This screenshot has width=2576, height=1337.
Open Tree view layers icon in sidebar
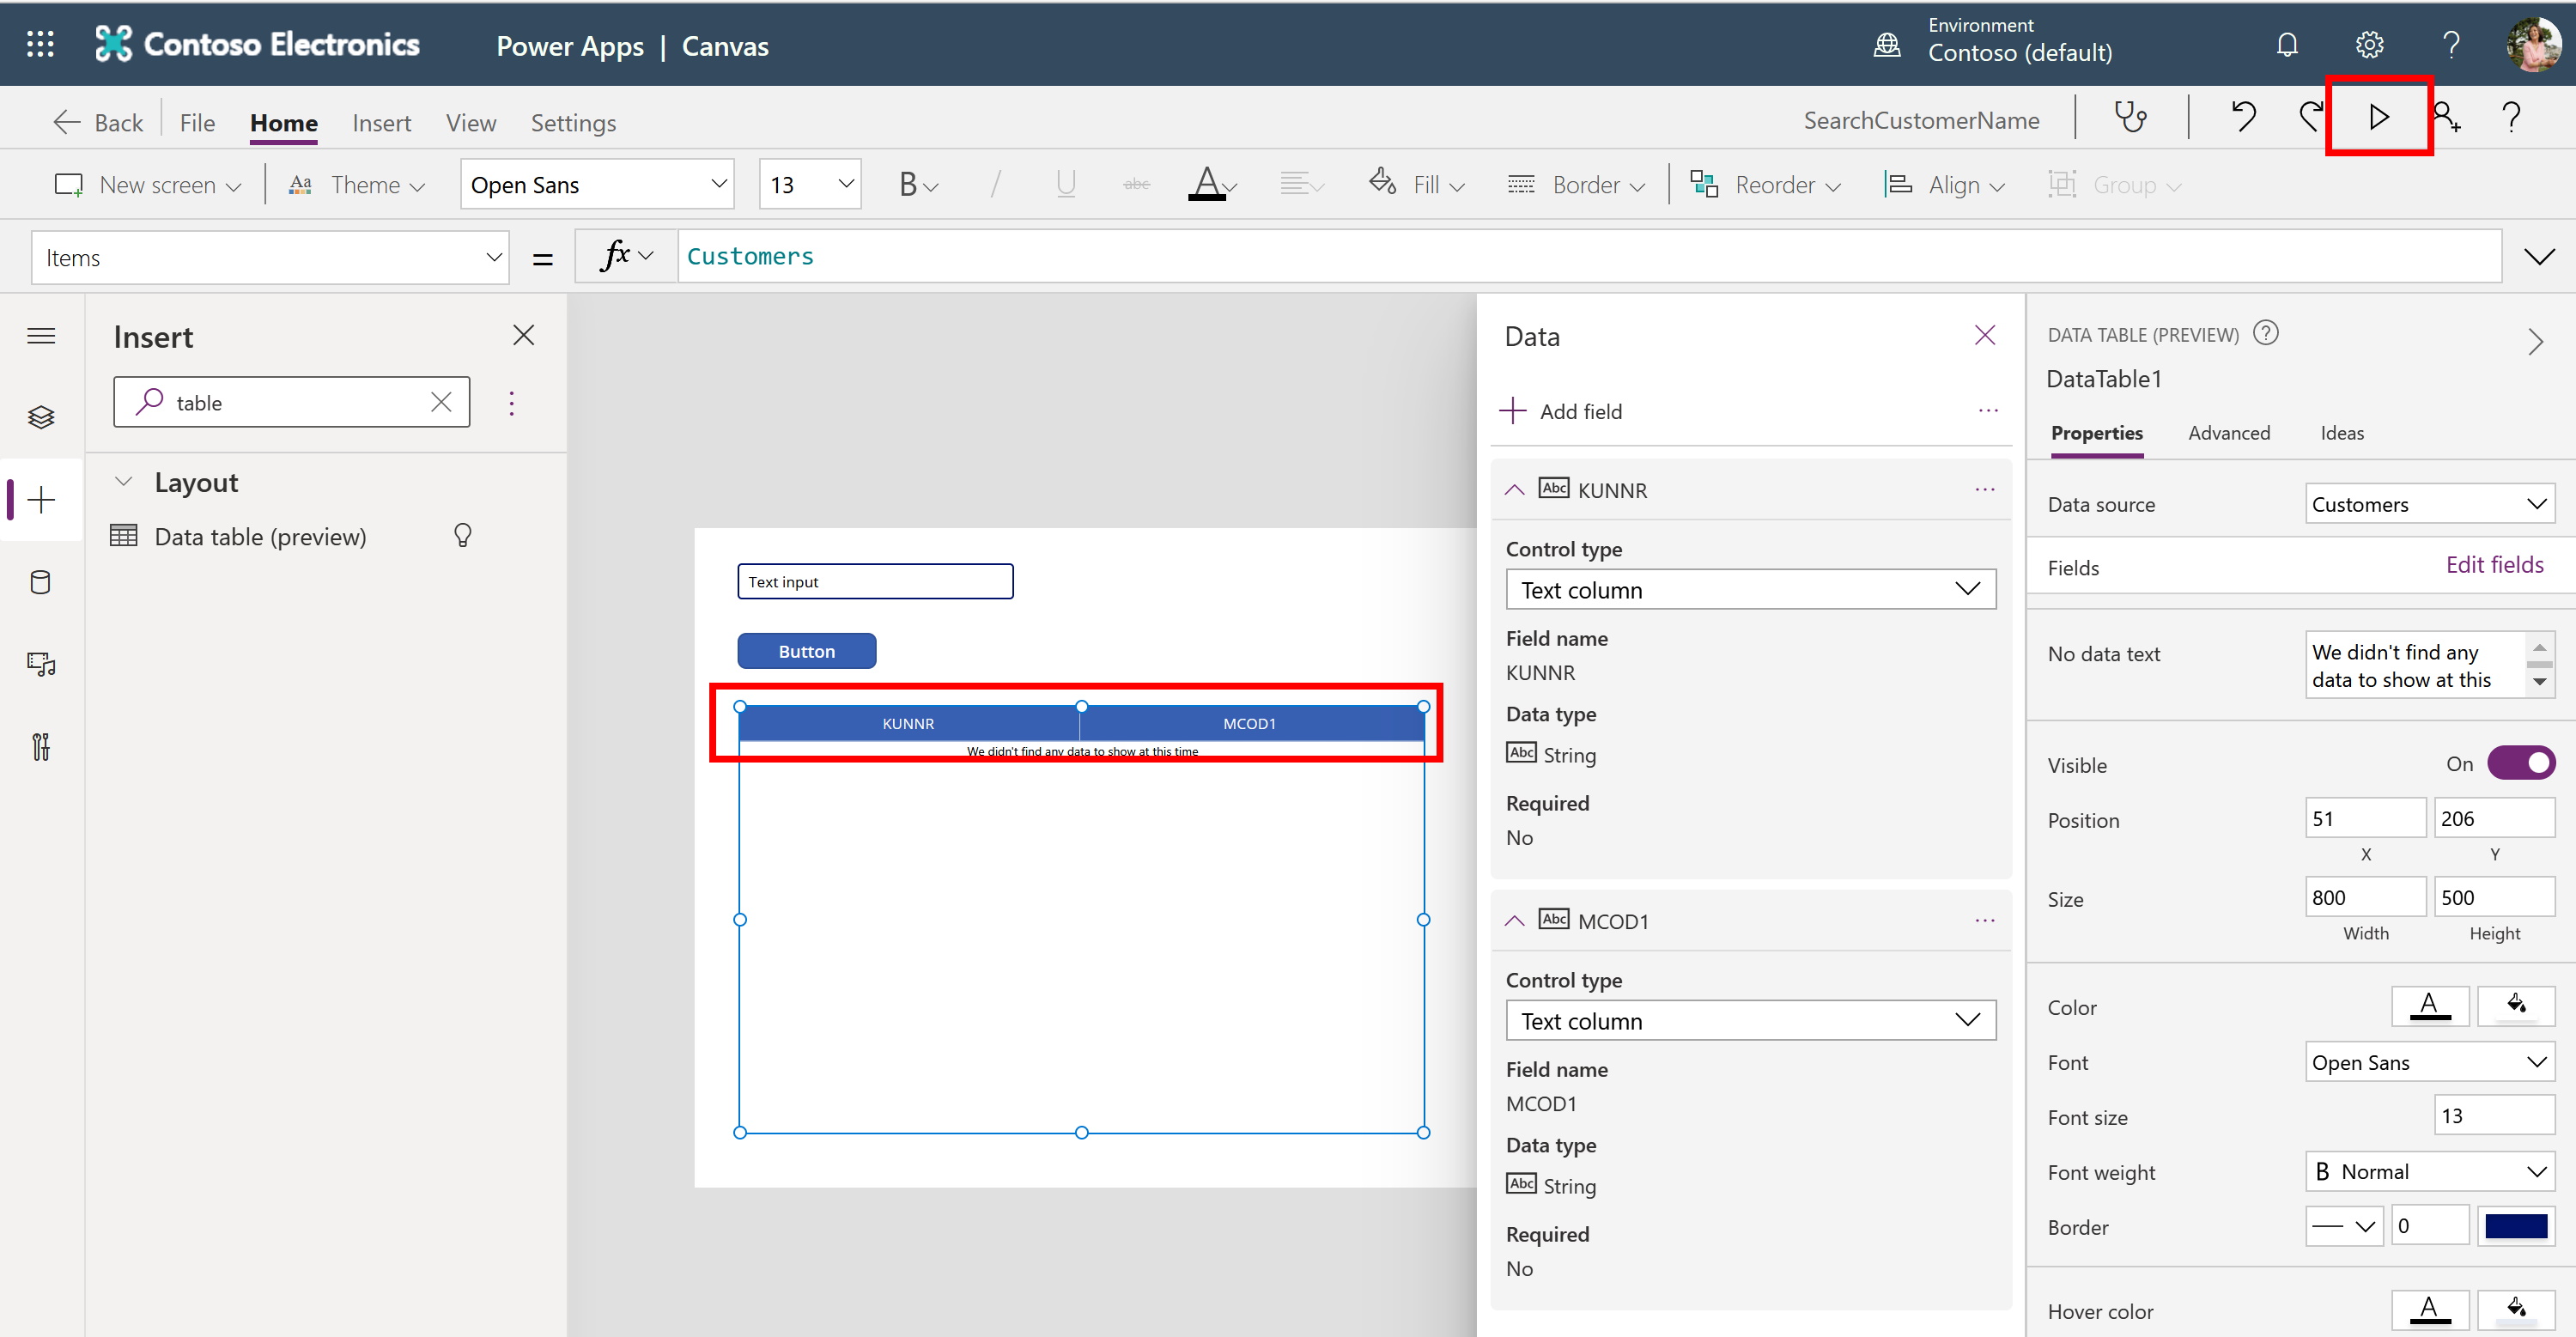[41, 417]
